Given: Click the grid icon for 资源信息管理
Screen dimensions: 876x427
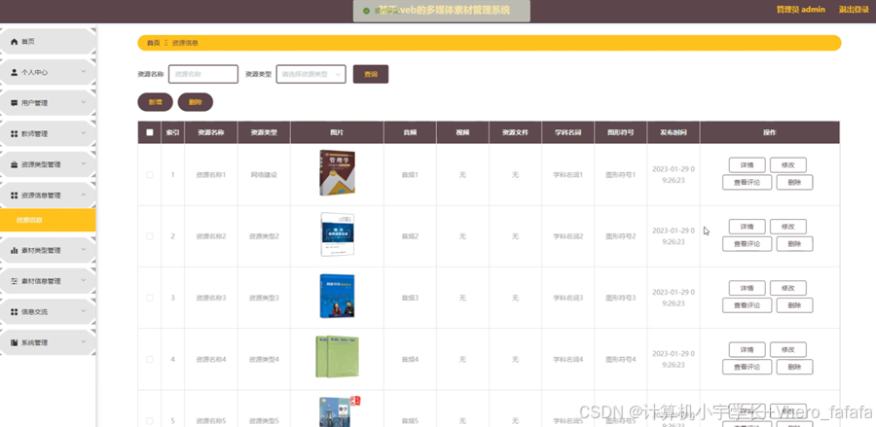Looking at the screenshot, I should [15, 196].
